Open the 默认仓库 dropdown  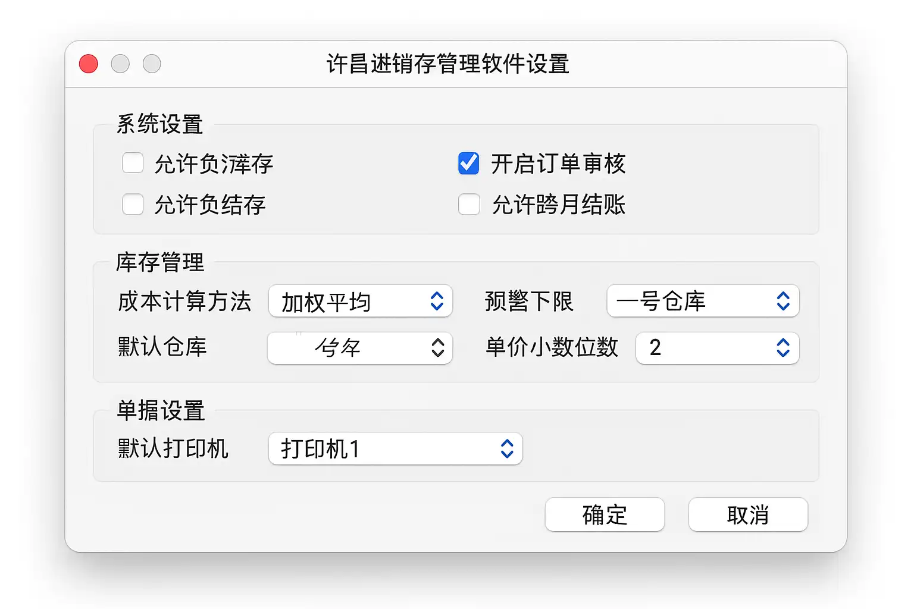coord(360,348)
